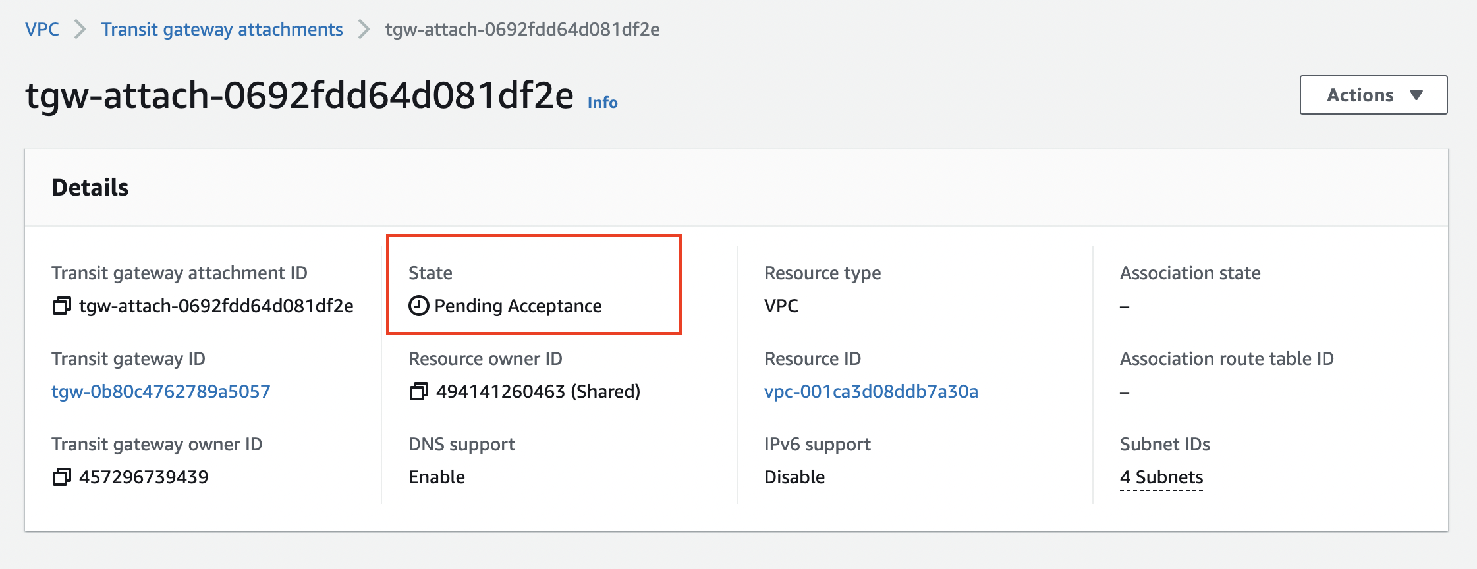Open Transit gateway attachments breadcrumb
The image size is (1477, 569).
pyautogui.click(x=222, y=30)
